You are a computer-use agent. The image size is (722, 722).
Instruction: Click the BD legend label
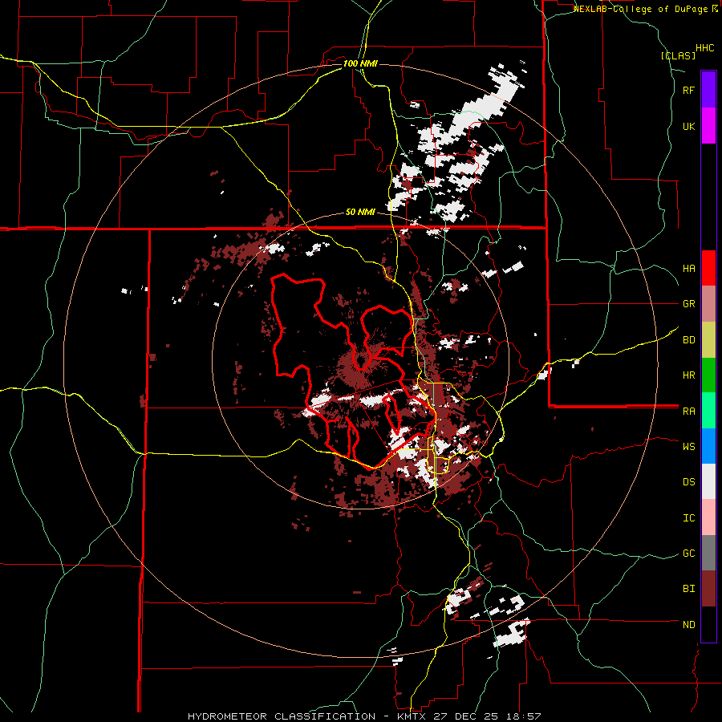(689, 340)
